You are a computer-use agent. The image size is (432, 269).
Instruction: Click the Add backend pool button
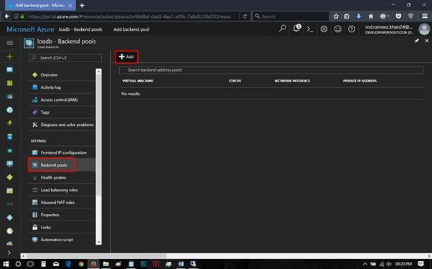tap(126, 57)
